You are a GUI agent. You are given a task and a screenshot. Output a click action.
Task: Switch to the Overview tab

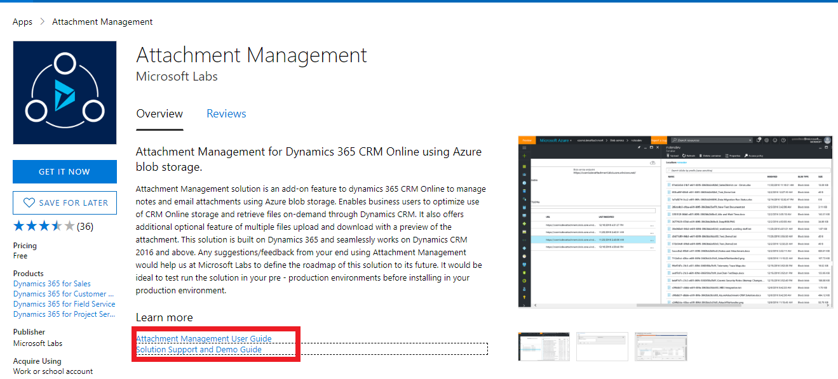(159, 114)
